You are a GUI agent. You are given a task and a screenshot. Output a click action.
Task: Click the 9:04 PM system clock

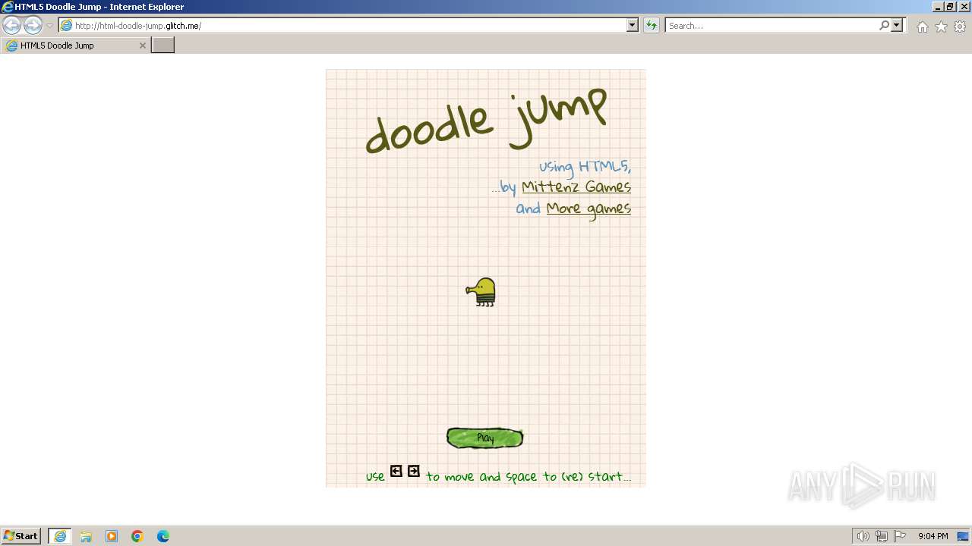(933, 536)
